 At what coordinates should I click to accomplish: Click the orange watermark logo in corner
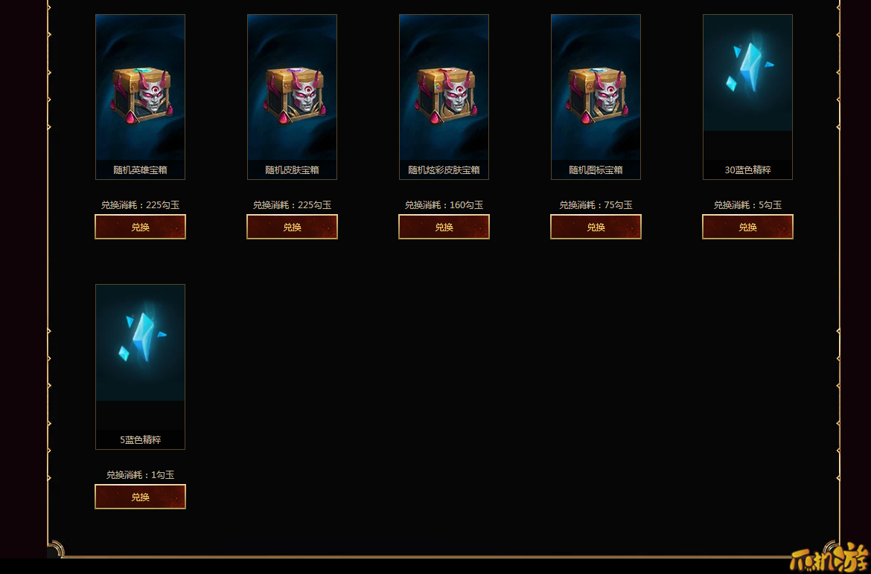pyautogui.click(x=829, y=559)
